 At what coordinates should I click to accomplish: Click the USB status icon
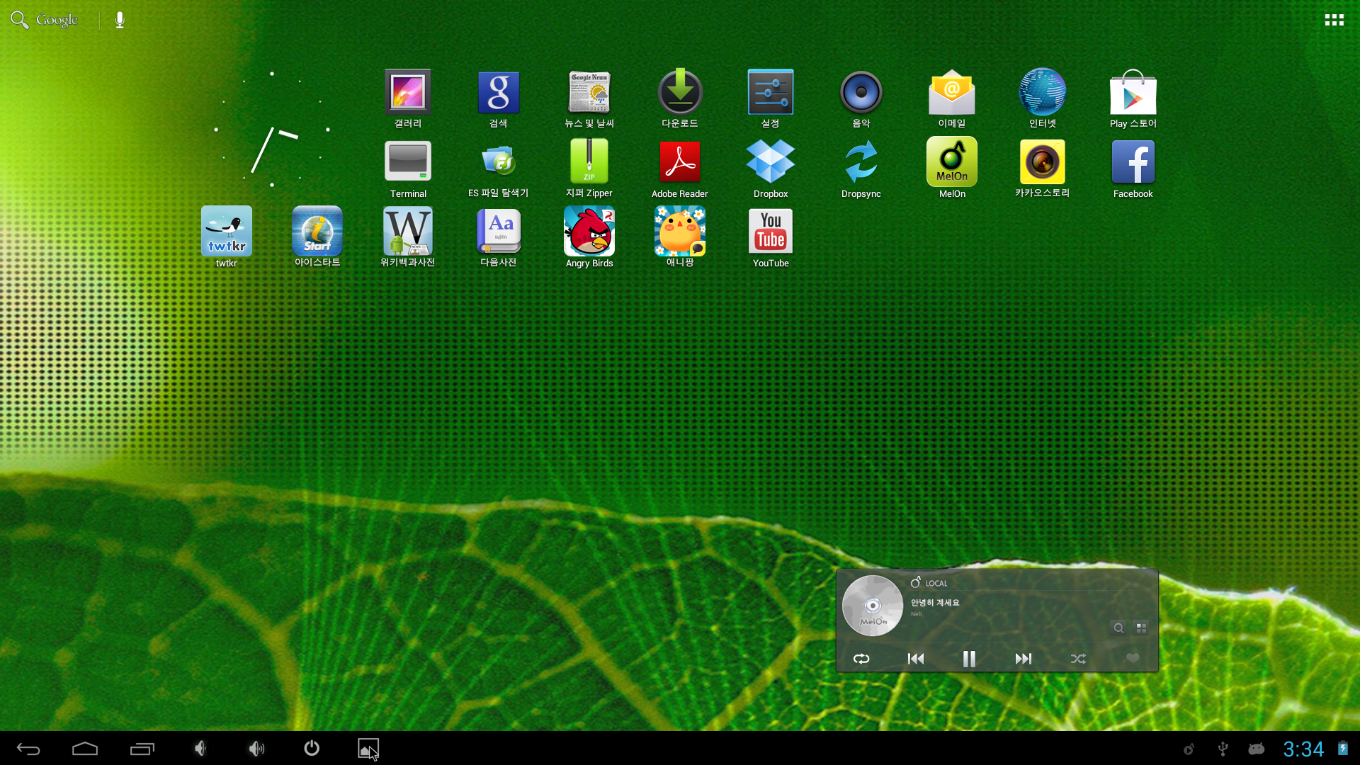pyautogui.click(x=1223, y=749)
